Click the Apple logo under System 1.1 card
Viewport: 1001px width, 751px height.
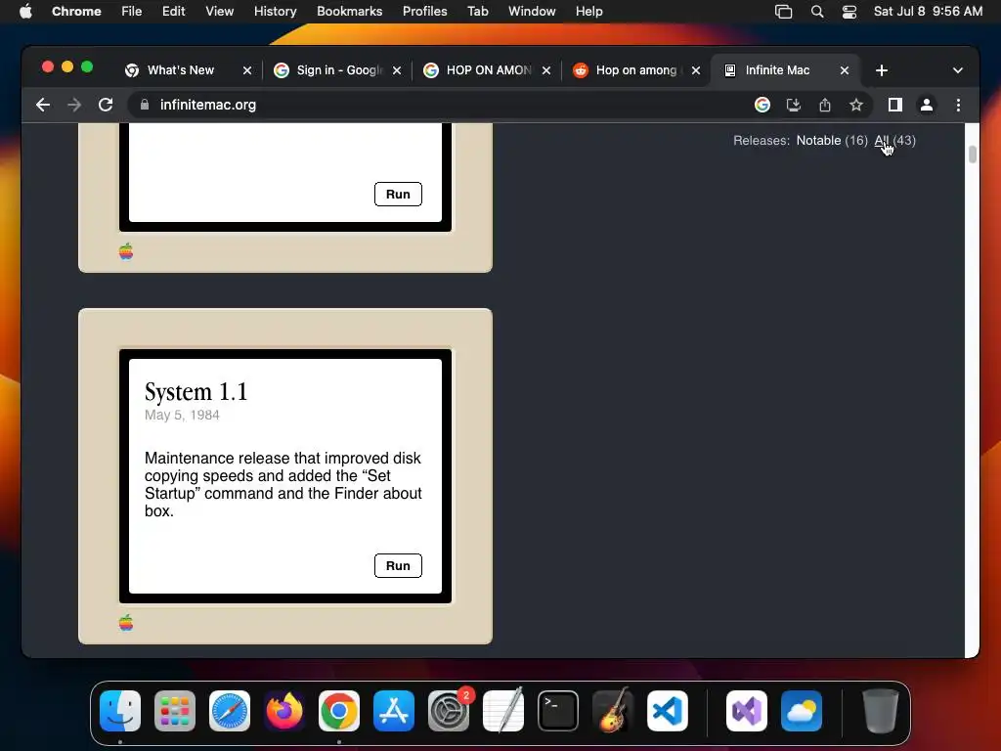(126, 623)
